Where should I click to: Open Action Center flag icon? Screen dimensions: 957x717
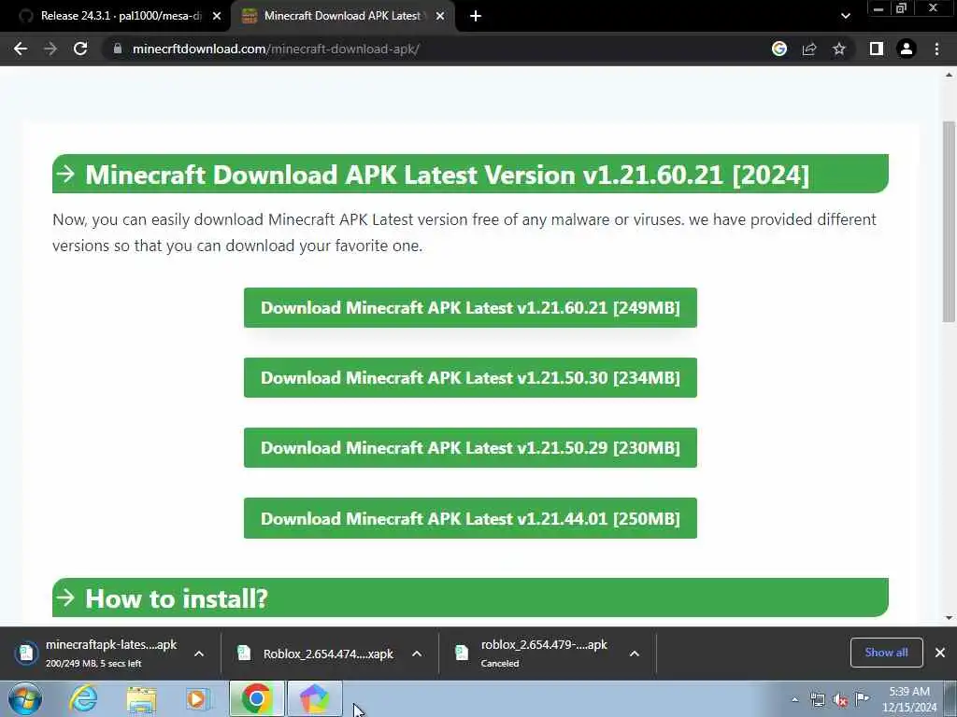(863, 699)
